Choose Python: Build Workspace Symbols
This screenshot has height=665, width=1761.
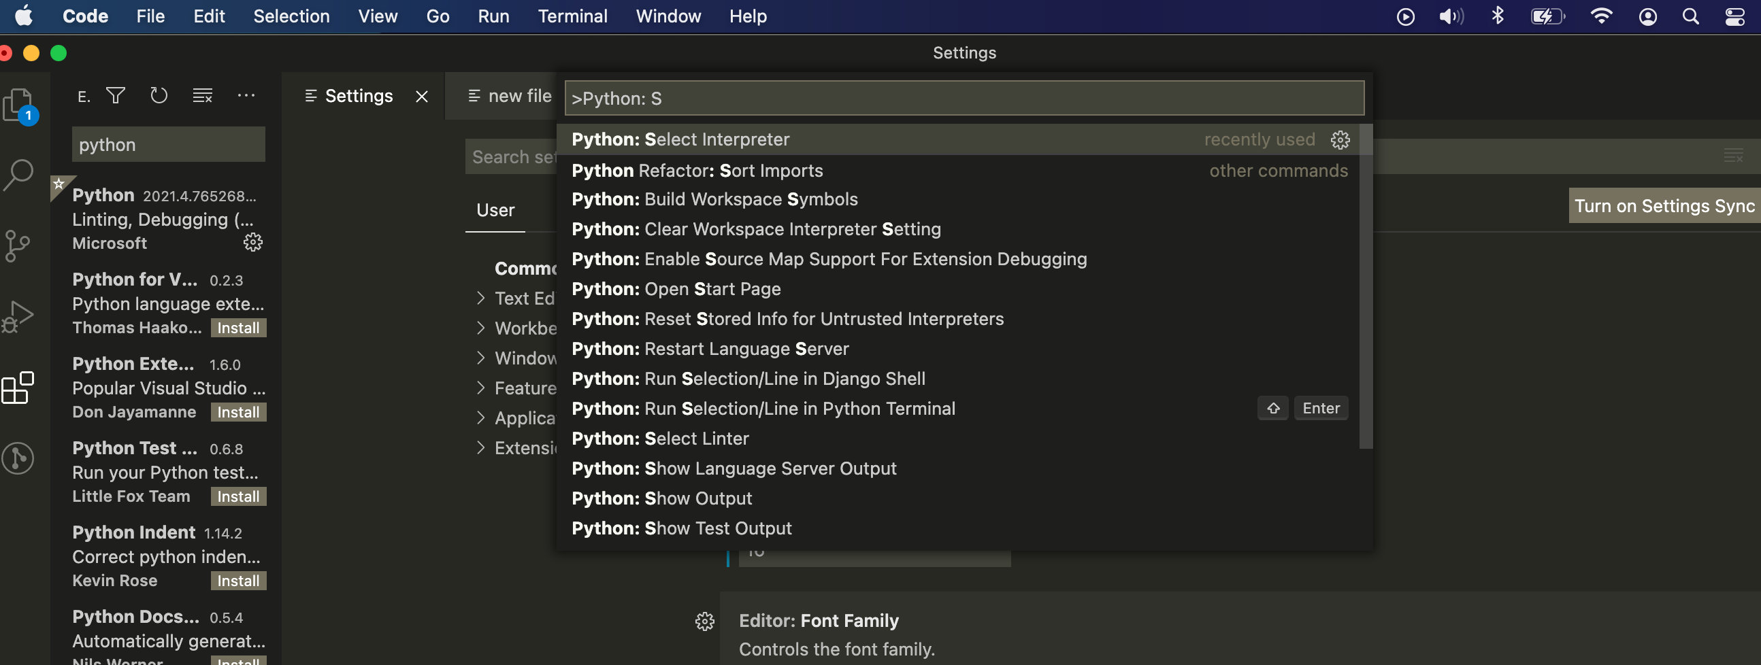pos(959,200)
